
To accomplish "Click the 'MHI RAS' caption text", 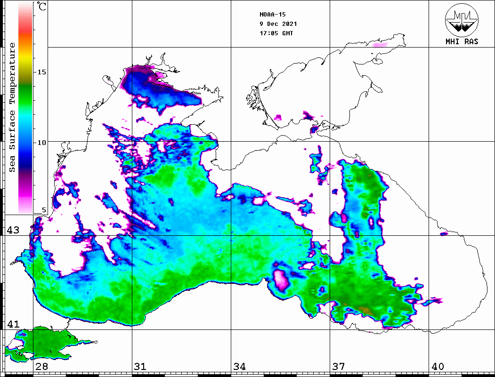I will pyautogui.click(x=462, y=41).
